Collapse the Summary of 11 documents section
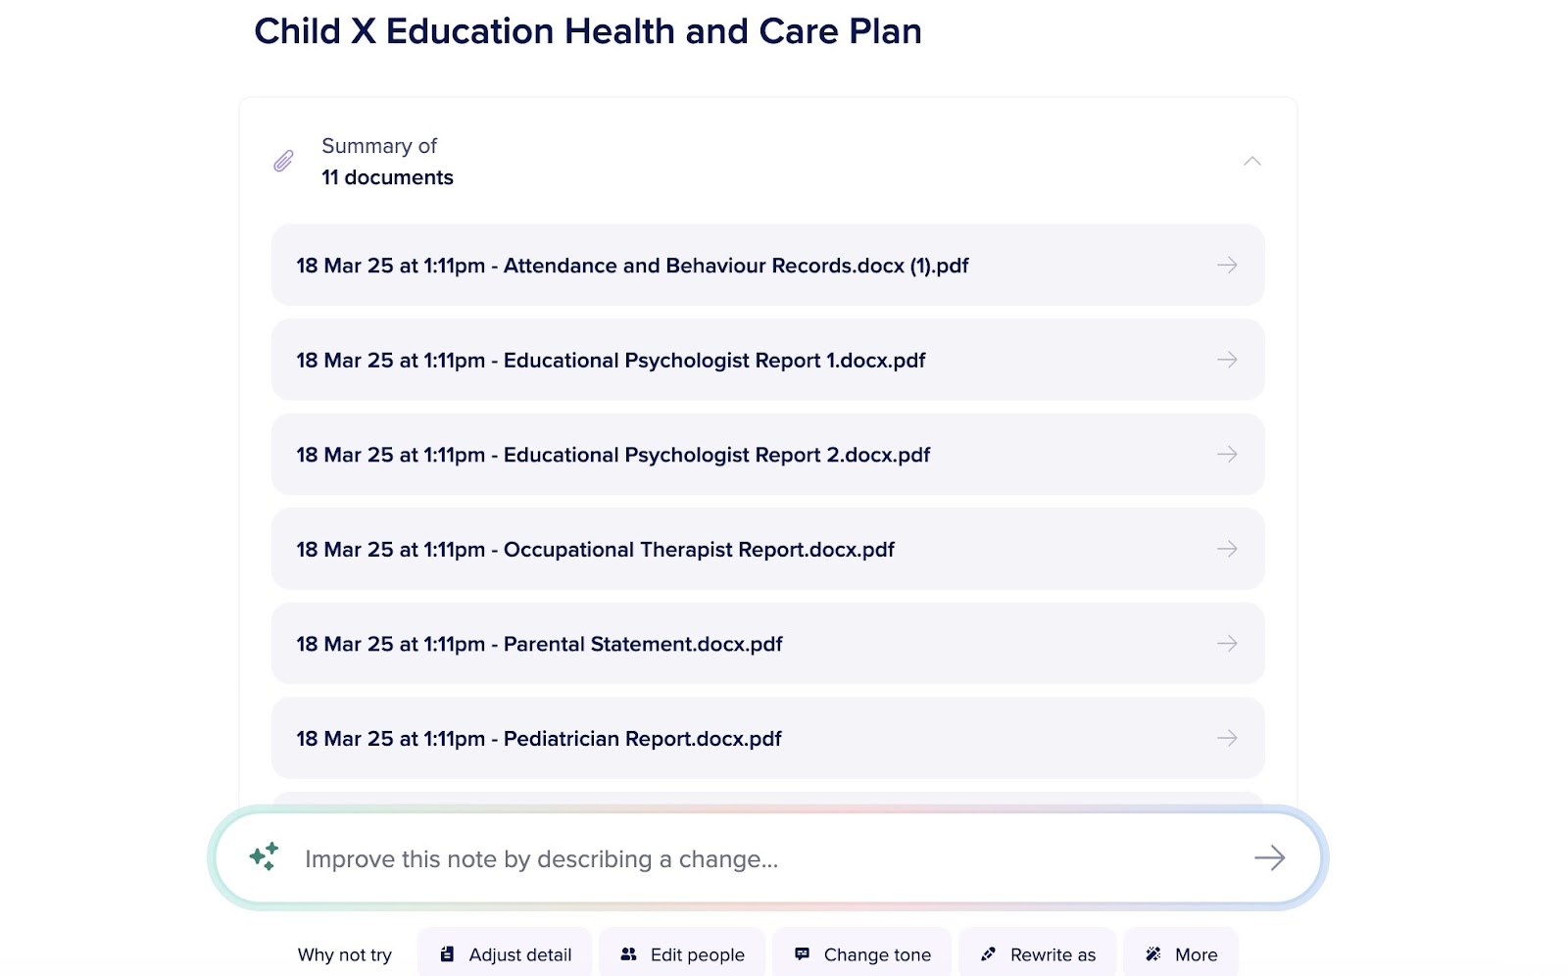1568x976 pixels. point(1251,161)
